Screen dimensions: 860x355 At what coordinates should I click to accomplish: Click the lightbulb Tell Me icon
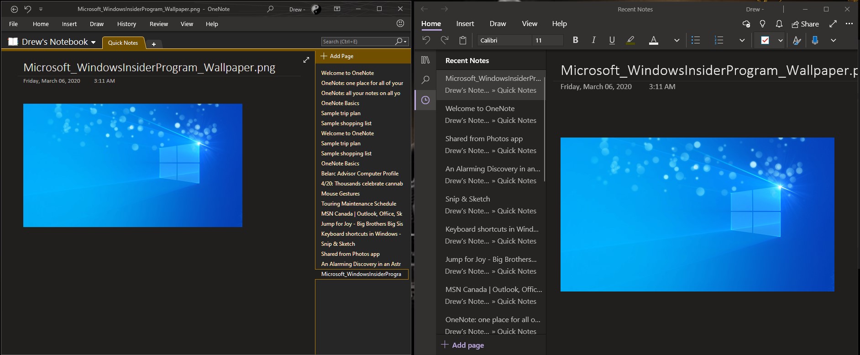point(762,24)
